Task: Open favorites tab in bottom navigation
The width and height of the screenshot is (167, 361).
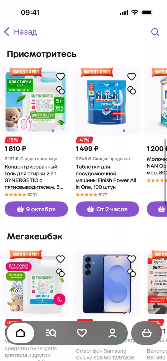Action: (82, 333)
